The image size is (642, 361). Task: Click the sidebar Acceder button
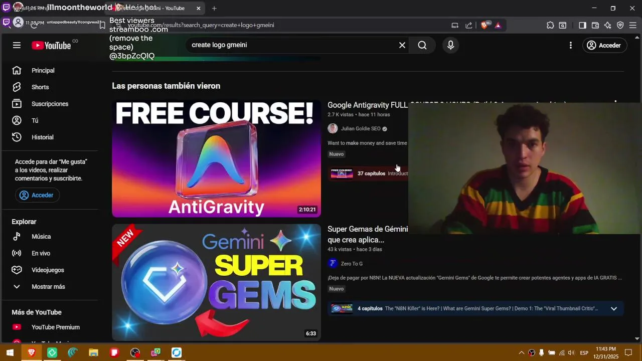tap(37, 195)
